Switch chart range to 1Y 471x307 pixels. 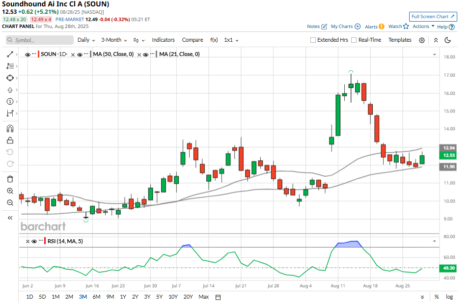[123, 297]
